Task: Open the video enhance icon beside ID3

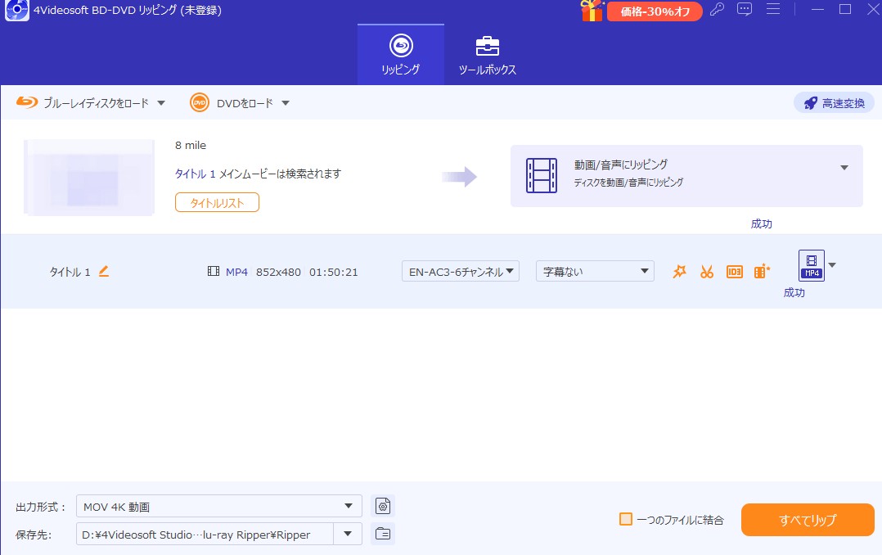Action: click(x=762, y=272)
